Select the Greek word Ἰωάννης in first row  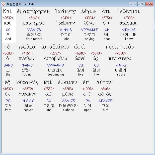65,11
